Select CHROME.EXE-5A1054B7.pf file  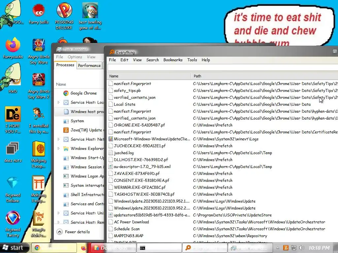tap(222, 125)
